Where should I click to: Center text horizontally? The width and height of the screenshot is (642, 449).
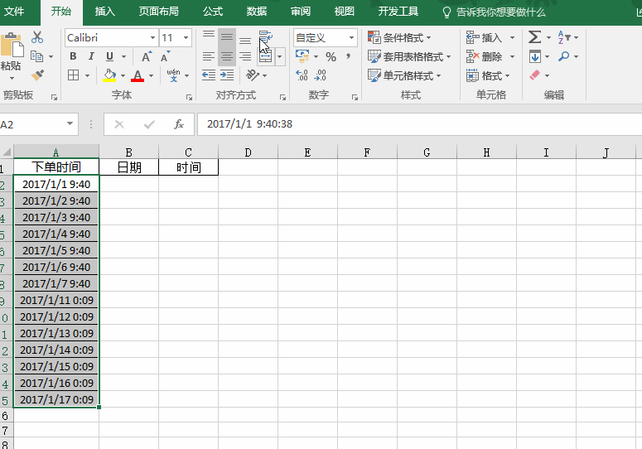pyautogui.click(x=227, y=56)
